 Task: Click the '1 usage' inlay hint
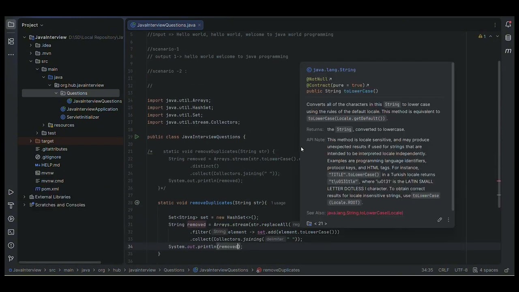click(278, 203)
